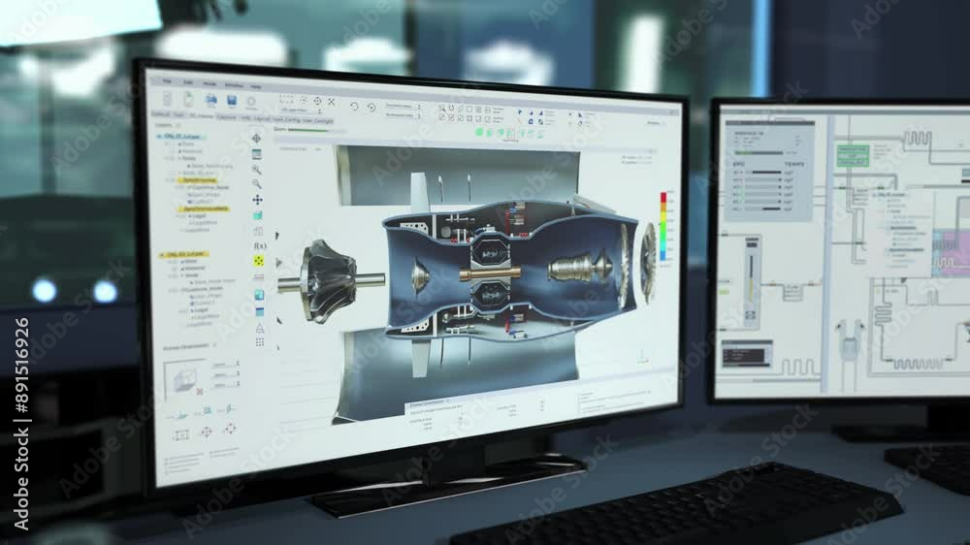Click the undo counter-clockwise arrow
Image resolution: width=970 pixels, height=545 pixels.
pyautogui.click(x=354, y=106)
